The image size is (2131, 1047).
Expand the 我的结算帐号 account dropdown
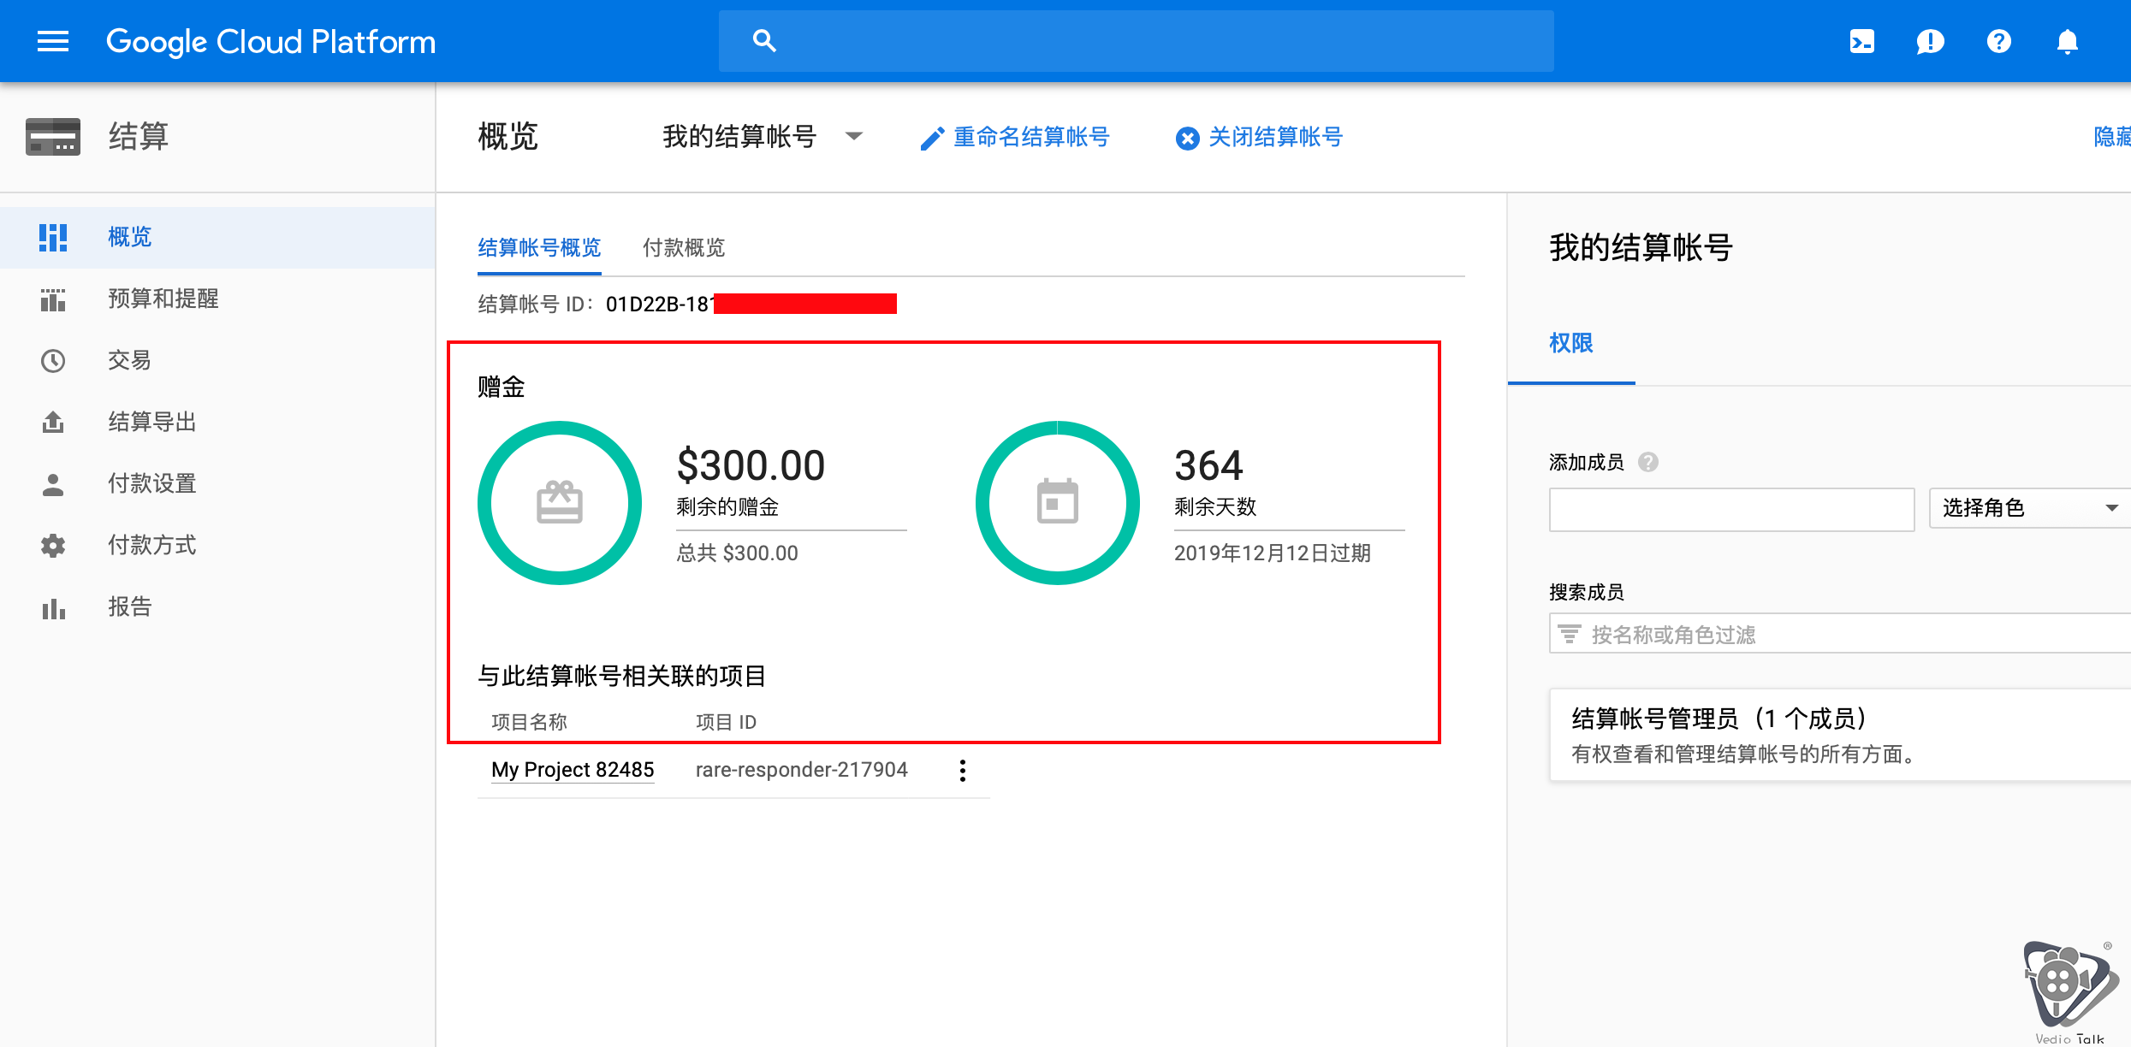click(763, 137)
